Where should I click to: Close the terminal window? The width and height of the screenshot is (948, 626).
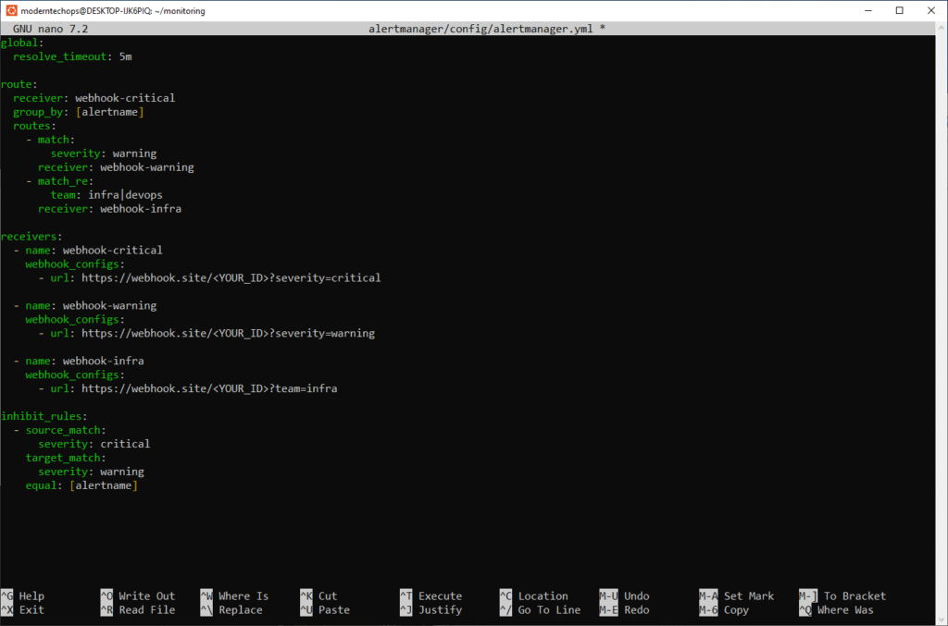tap(931, 10)
